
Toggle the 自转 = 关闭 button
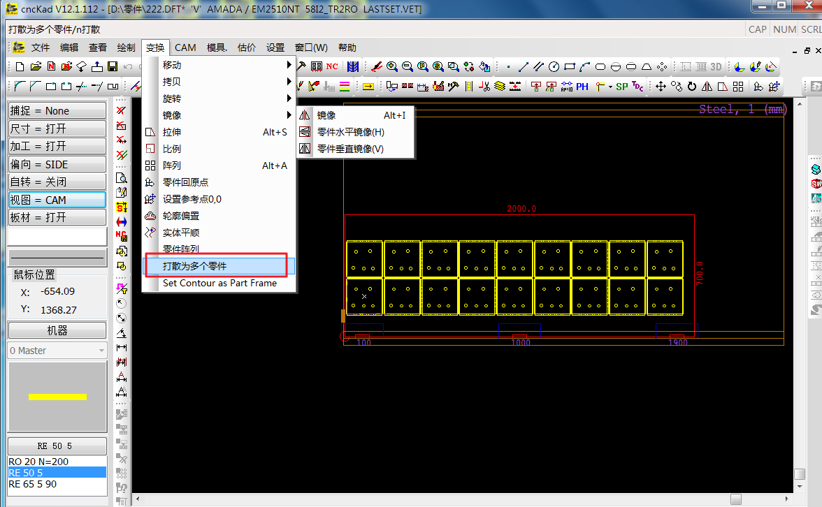[57, 182]
